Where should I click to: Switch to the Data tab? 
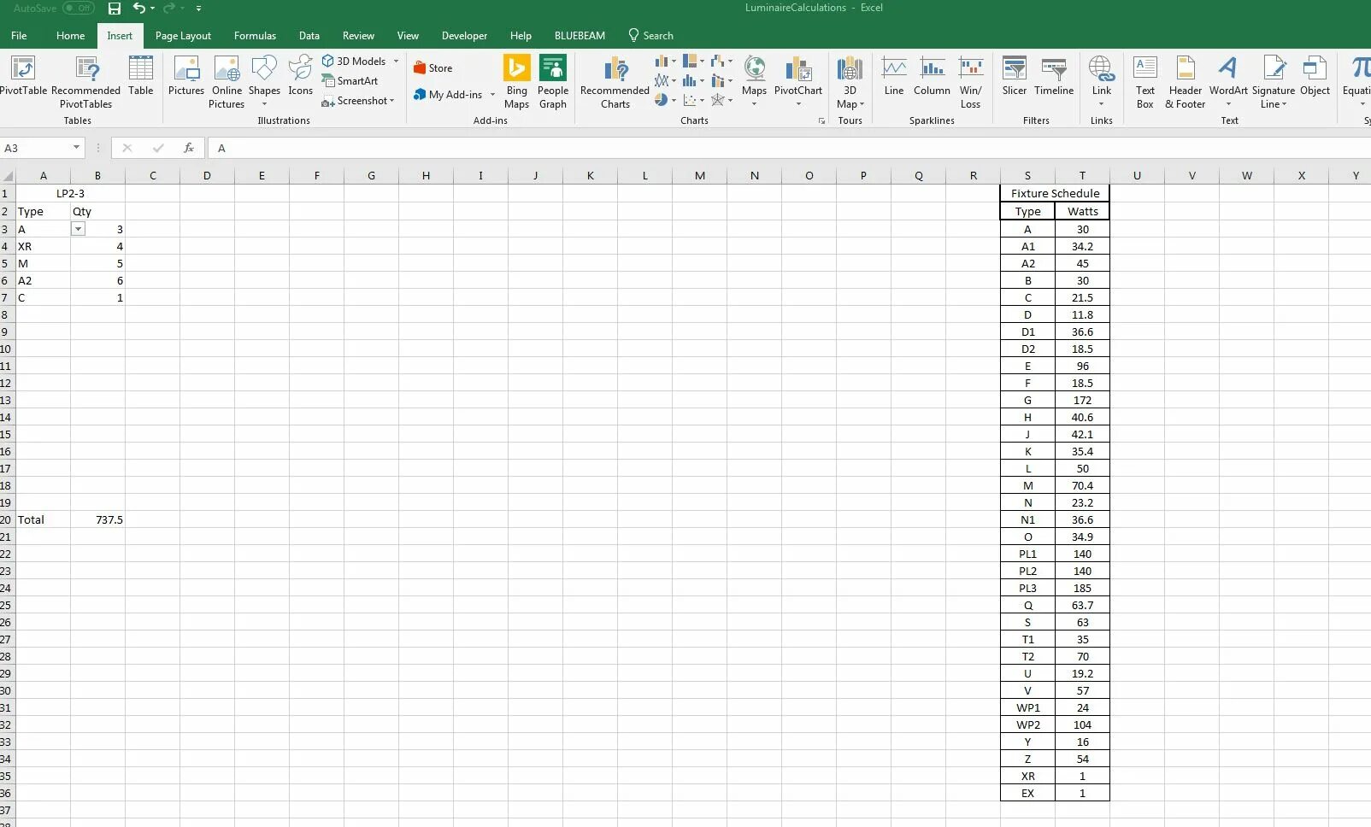click(x=309, y=36)
